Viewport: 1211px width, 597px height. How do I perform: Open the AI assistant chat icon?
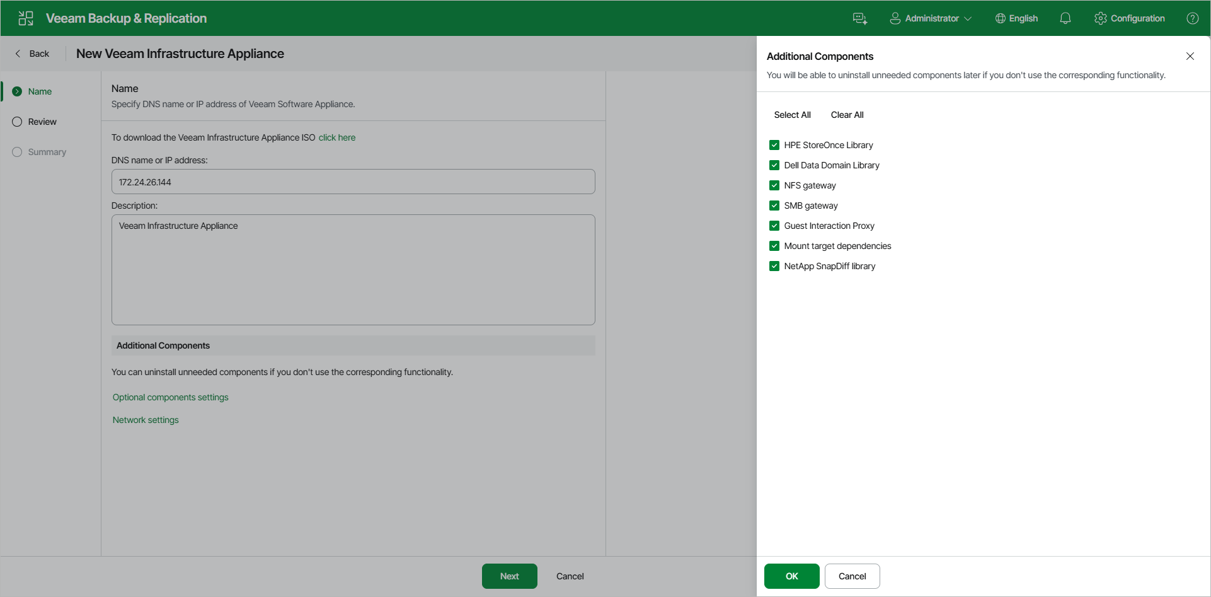(x=859, y=18)
